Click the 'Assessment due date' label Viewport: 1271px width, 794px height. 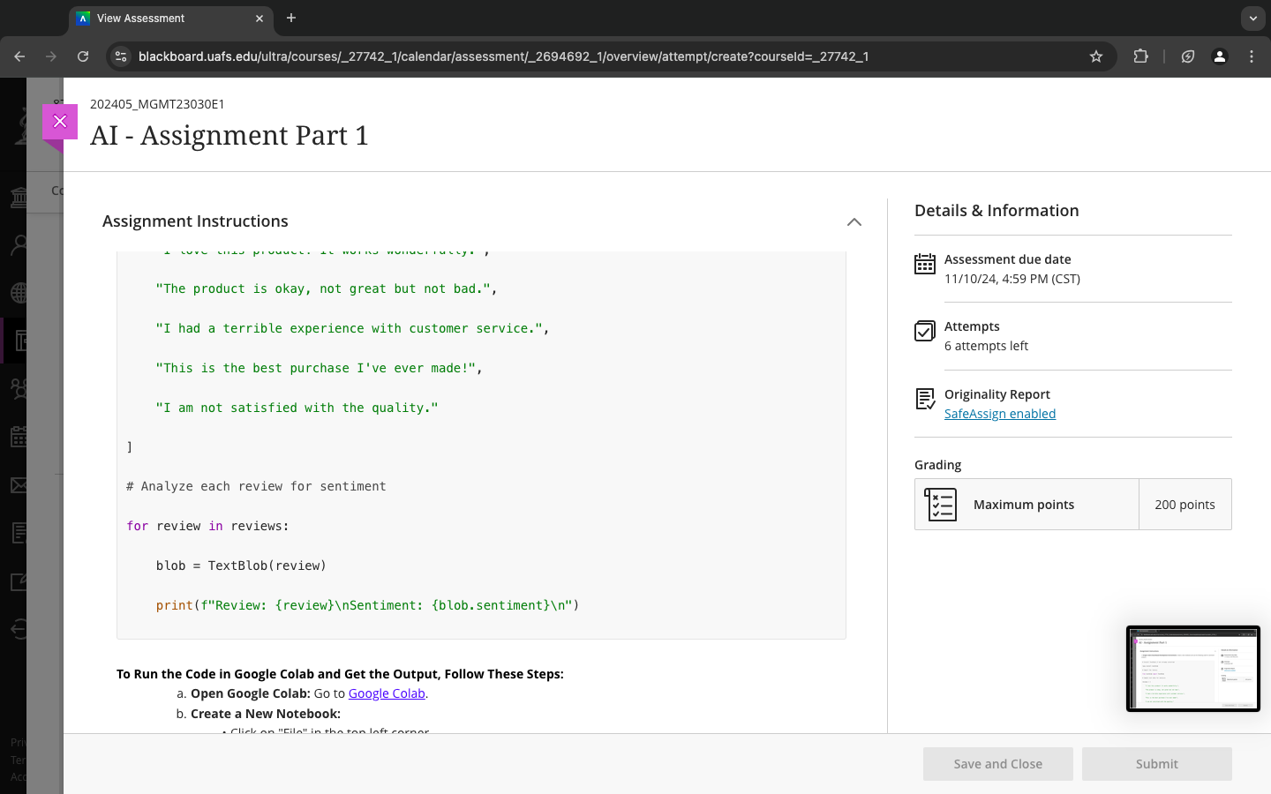[1008, 259]
